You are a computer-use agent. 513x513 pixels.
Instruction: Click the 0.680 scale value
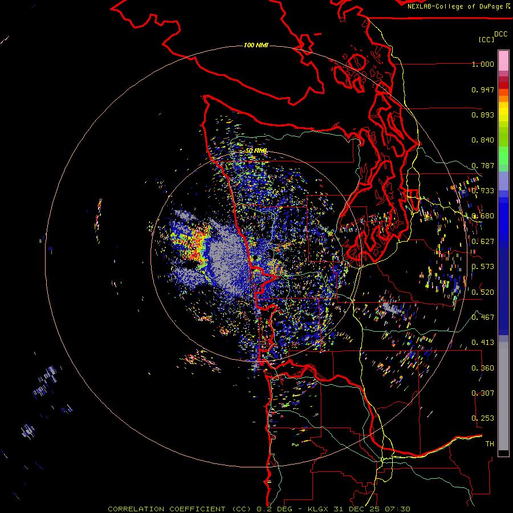[x=483, y=216]
